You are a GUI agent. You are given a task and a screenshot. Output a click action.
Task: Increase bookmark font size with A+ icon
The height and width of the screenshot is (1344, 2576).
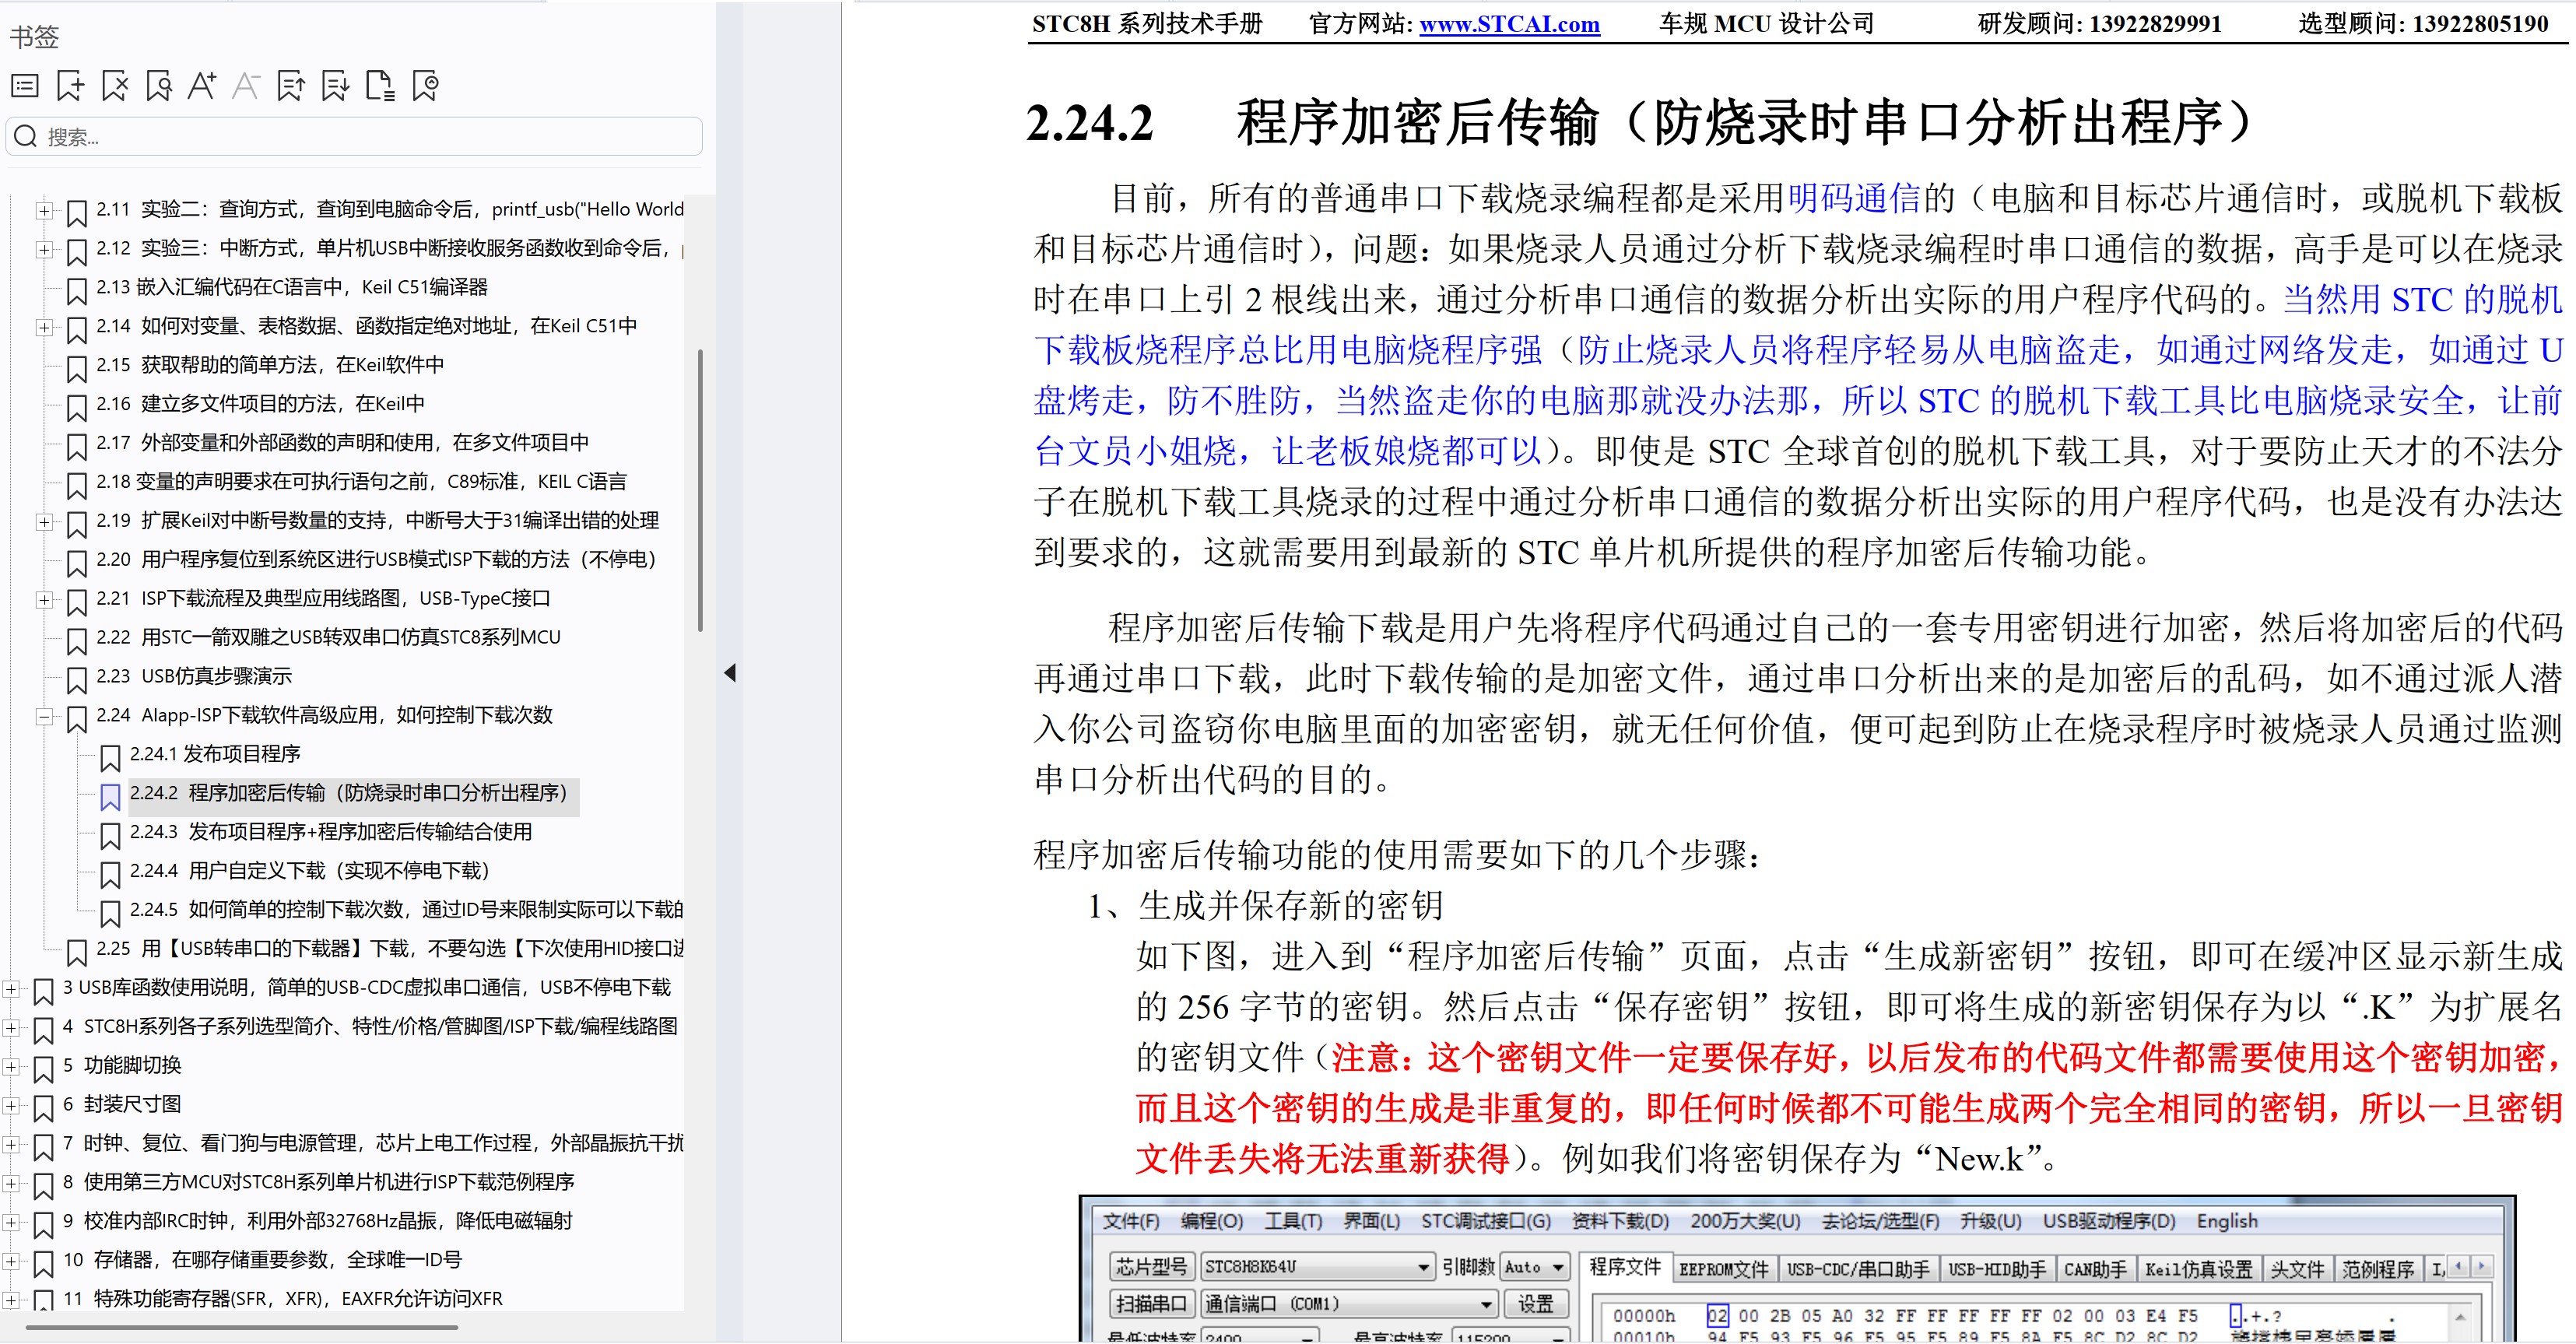click(202, 86)
